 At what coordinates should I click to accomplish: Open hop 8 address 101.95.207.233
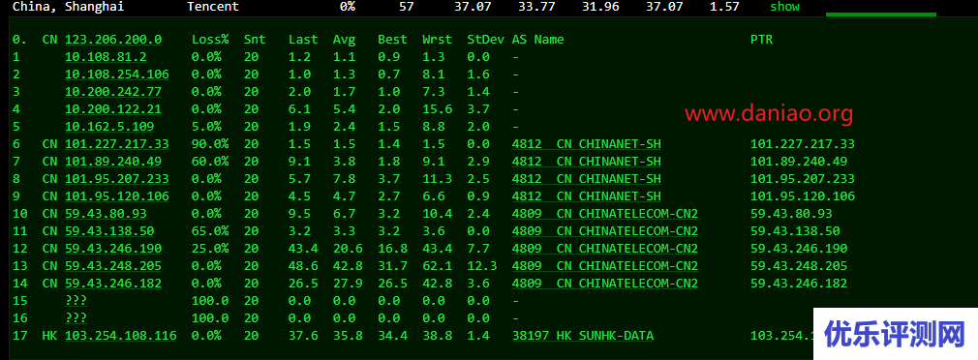coord(117,179)
